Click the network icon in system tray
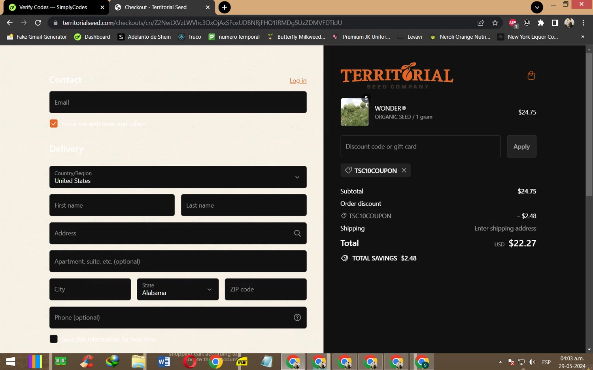Image resolution: width=593 pixels, height=370 pixels. tap(521, 362)
